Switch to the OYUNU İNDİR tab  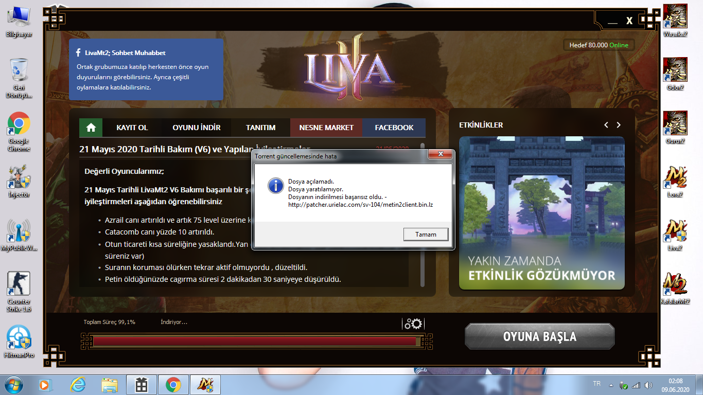click(197, 128)
